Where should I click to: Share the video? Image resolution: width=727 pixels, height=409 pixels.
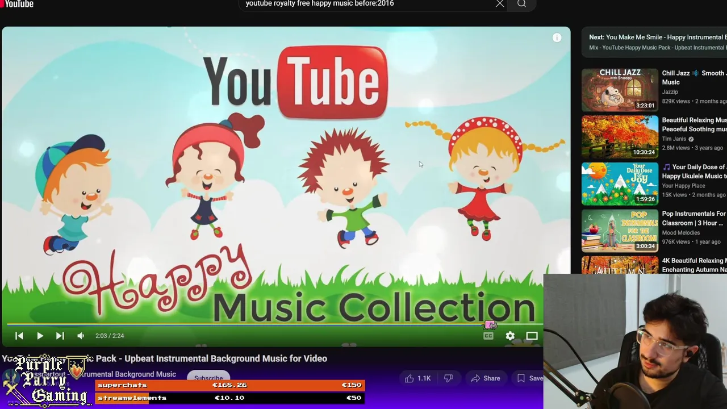486,378
